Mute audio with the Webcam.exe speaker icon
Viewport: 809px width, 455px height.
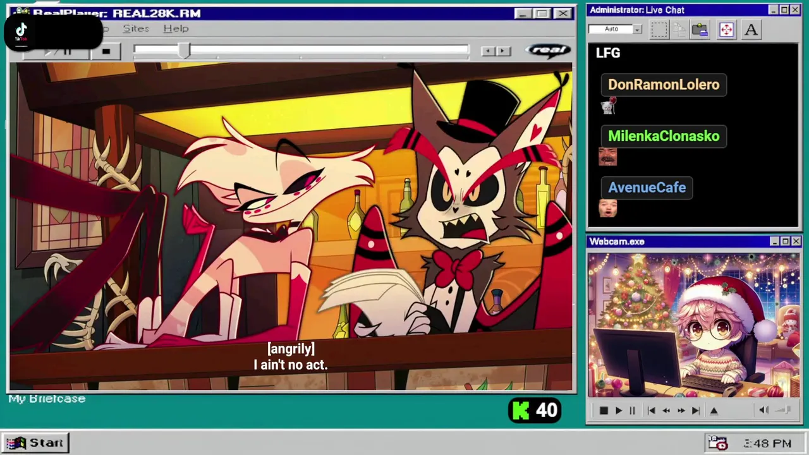(763, 410)
